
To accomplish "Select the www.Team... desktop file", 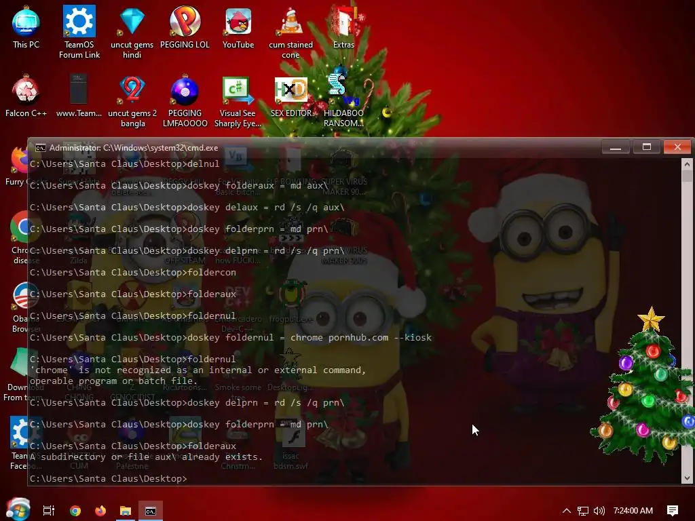I will tap(79, 96).
